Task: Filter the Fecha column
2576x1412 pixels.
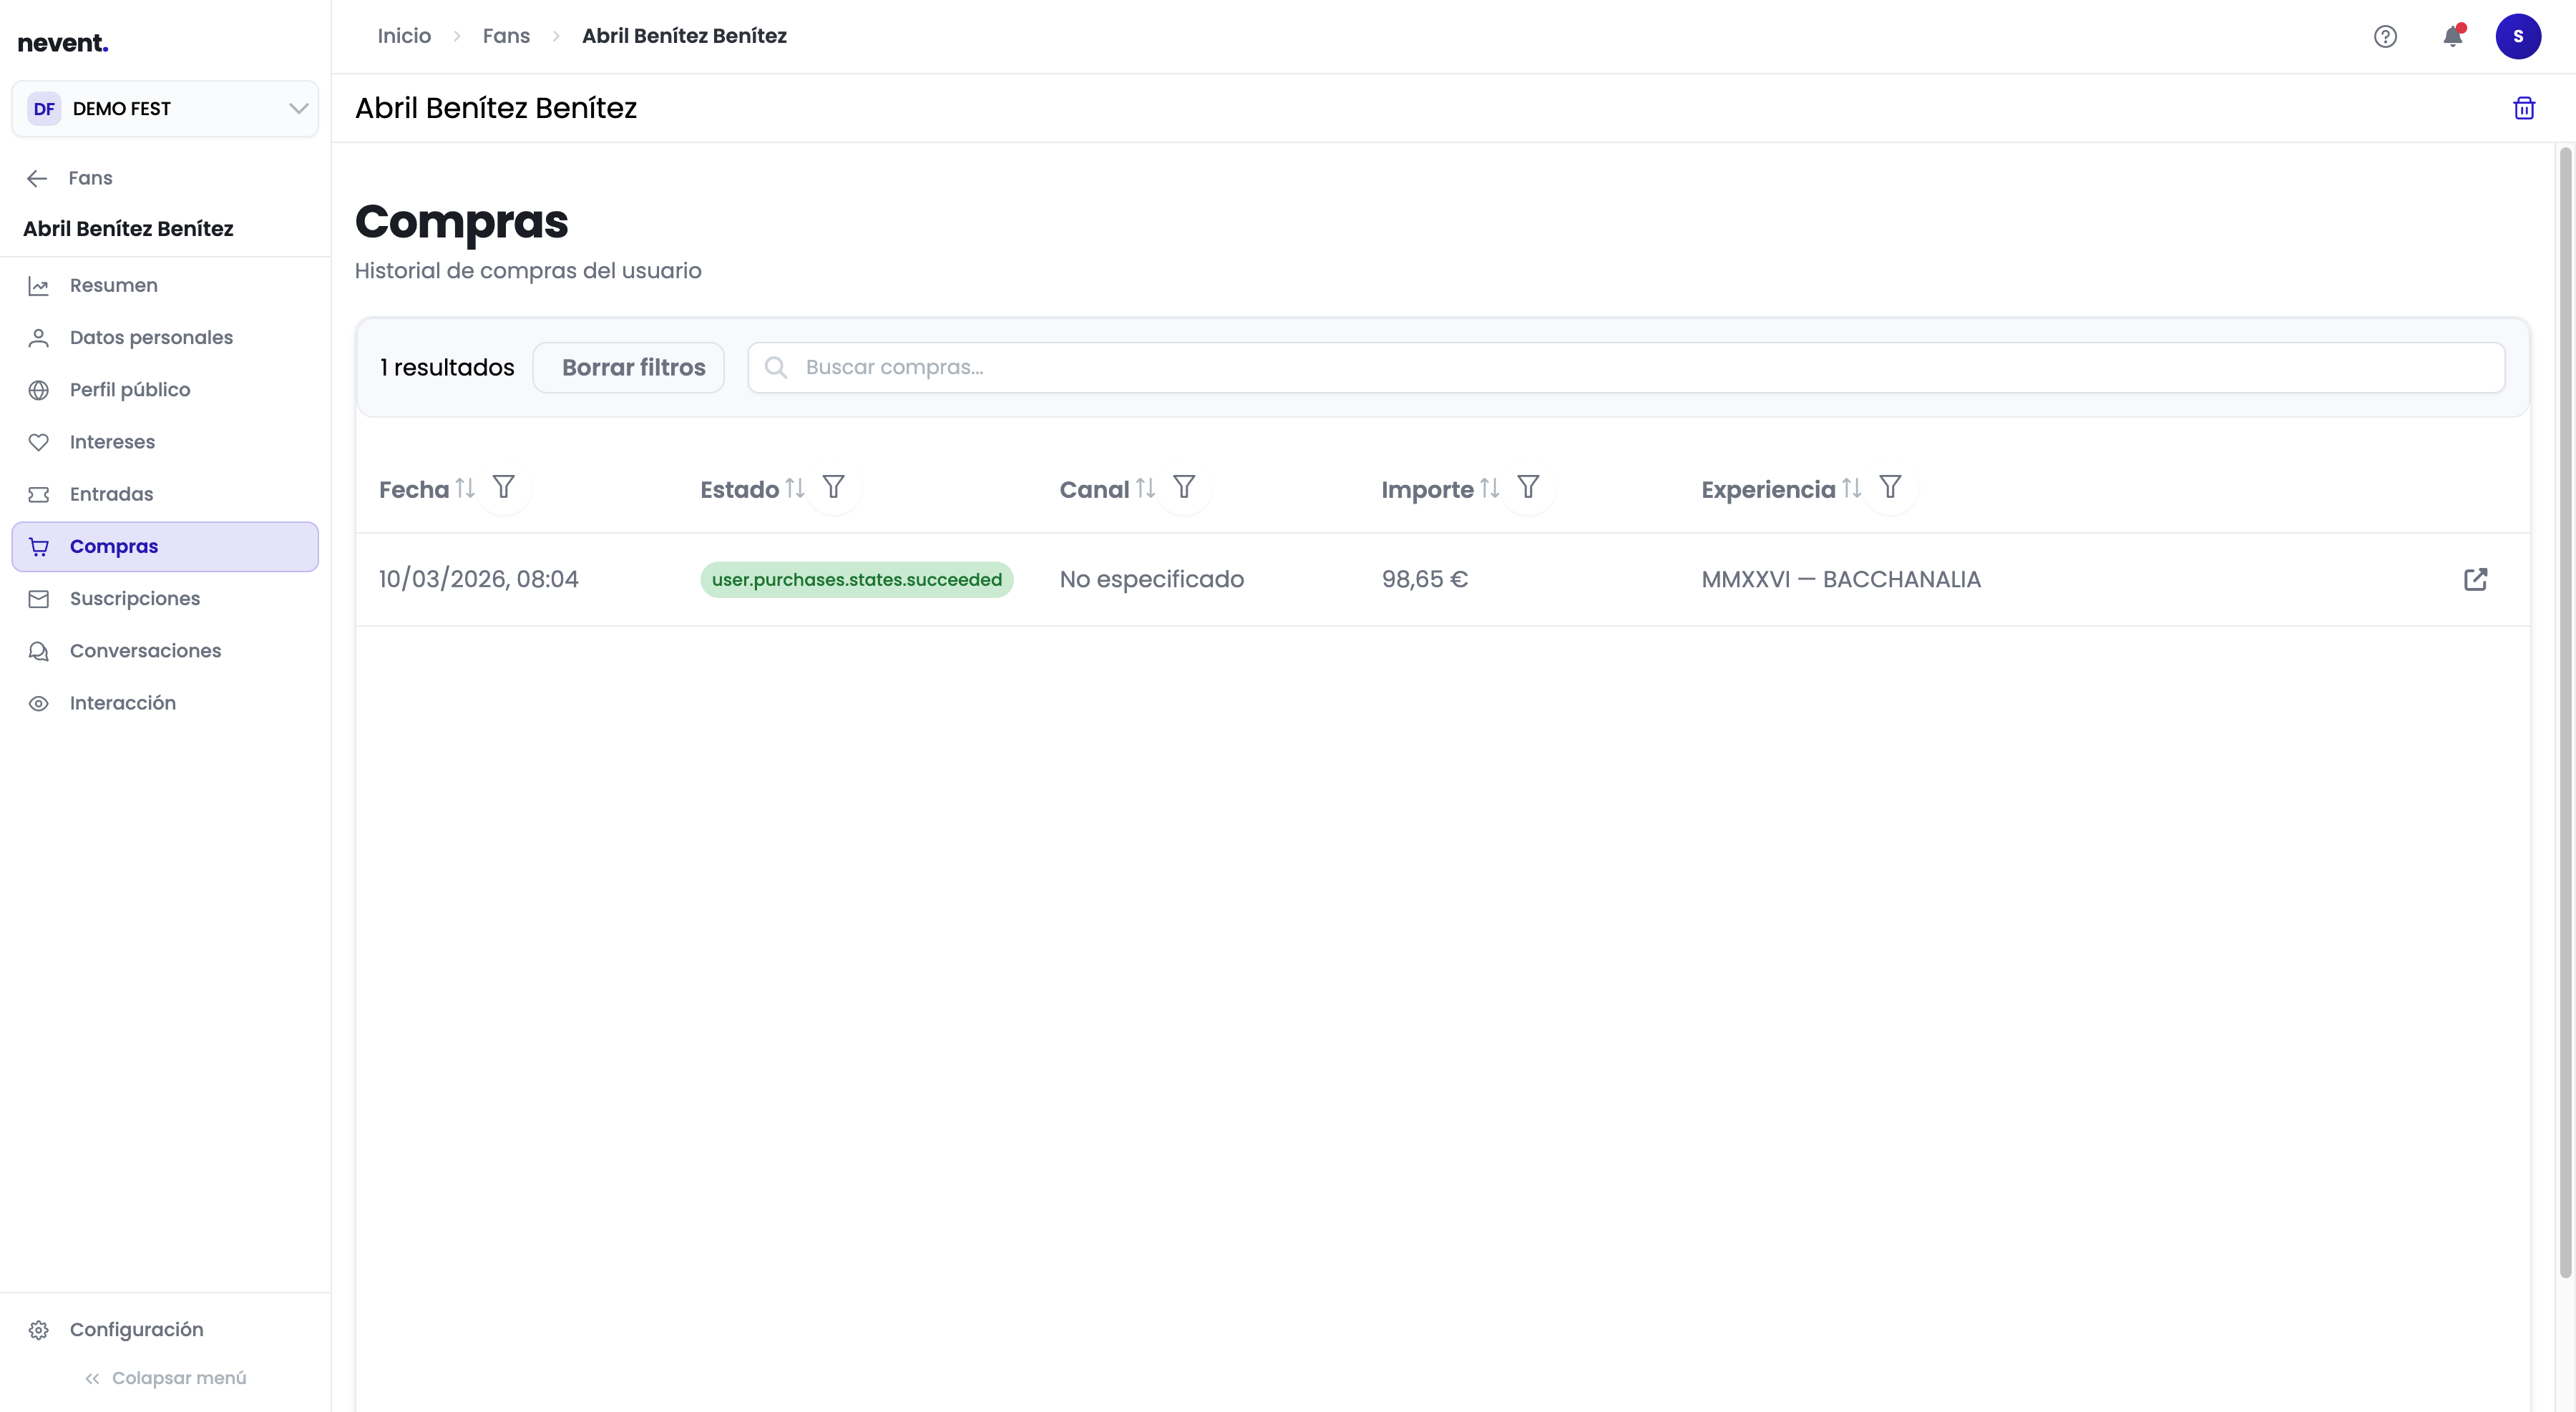Action: pos(504,486)
